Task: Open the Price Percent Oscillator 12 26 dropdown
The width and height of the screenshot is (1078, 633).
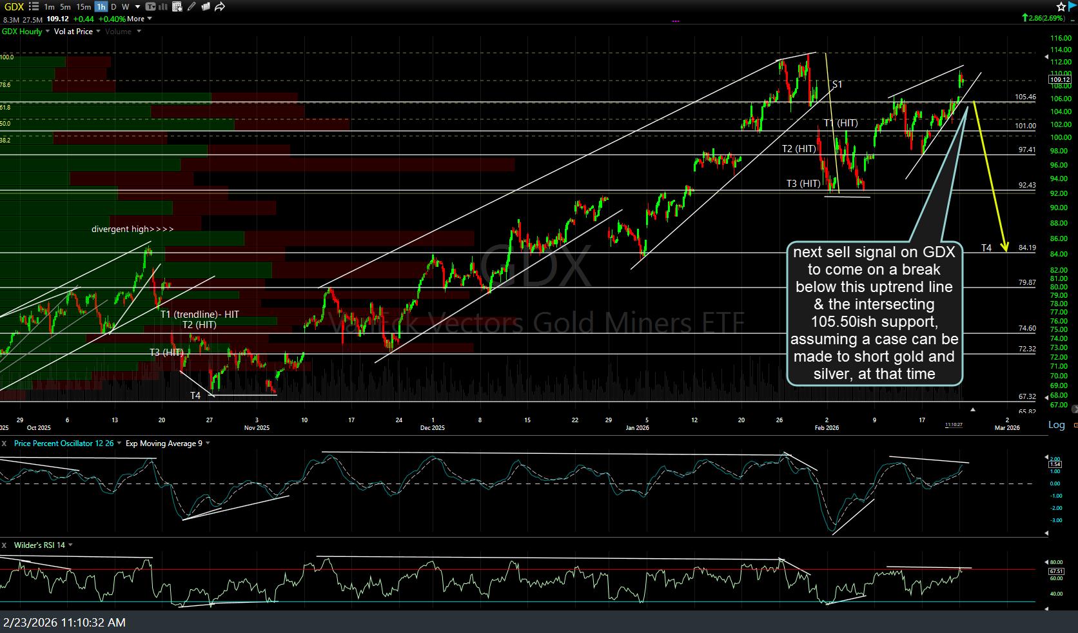Action: pos(119,443)
